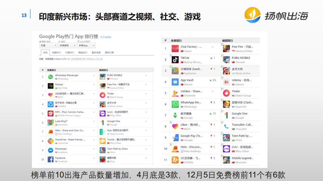Click the Google Pay app icon
Image resolution: width=323 pixels, height=181 pixels.
point(175,138)
